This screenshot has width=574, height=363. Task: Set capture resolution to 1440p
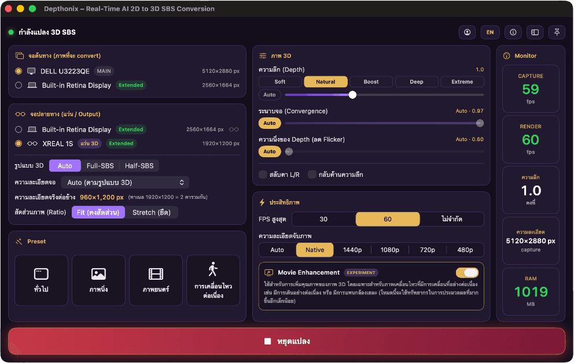[x=352, y=250]
